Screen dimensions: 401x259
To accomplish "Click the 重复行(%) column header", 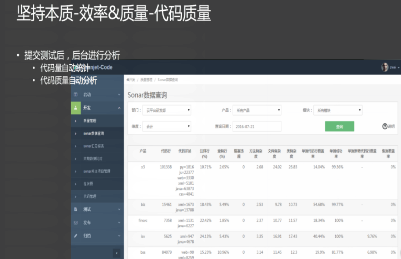I will coord(222,154).
